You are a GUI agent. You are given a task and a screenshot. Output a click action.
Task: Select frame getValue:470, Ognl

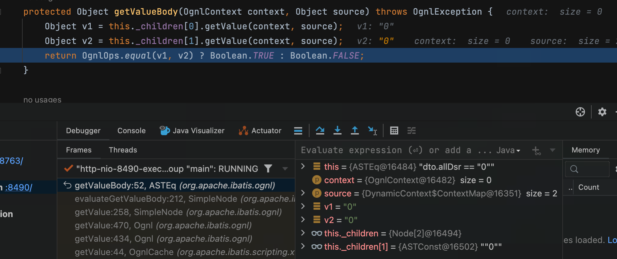pyautogui.click(x=176, y=225)
